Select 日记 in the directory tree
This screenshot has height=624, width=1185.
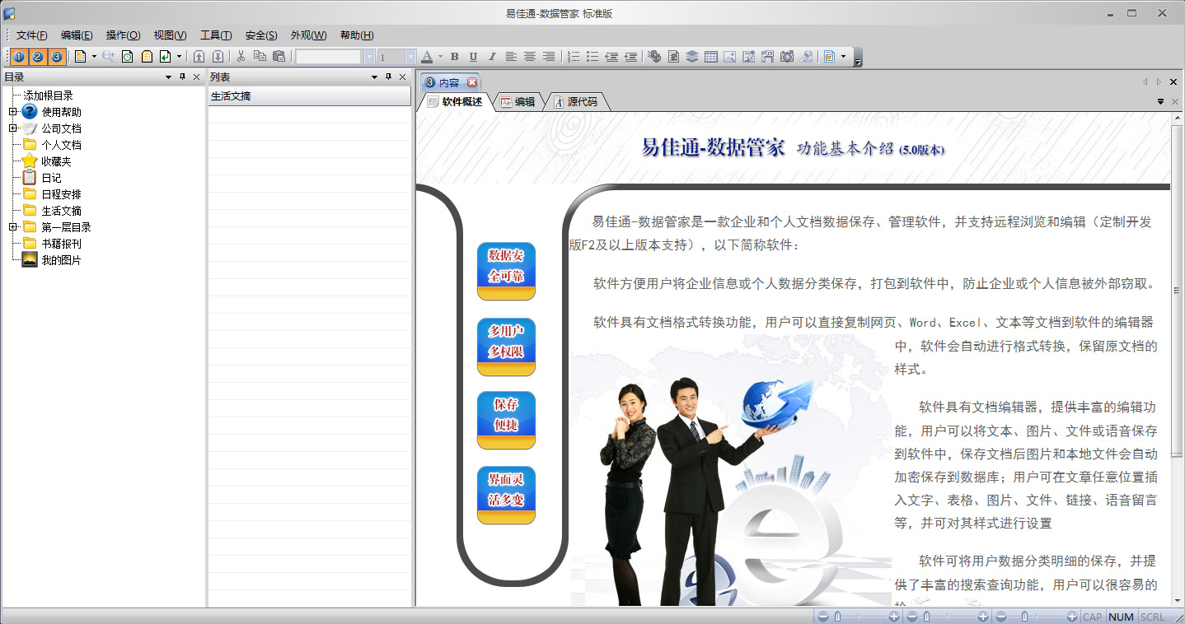[51, 178]
